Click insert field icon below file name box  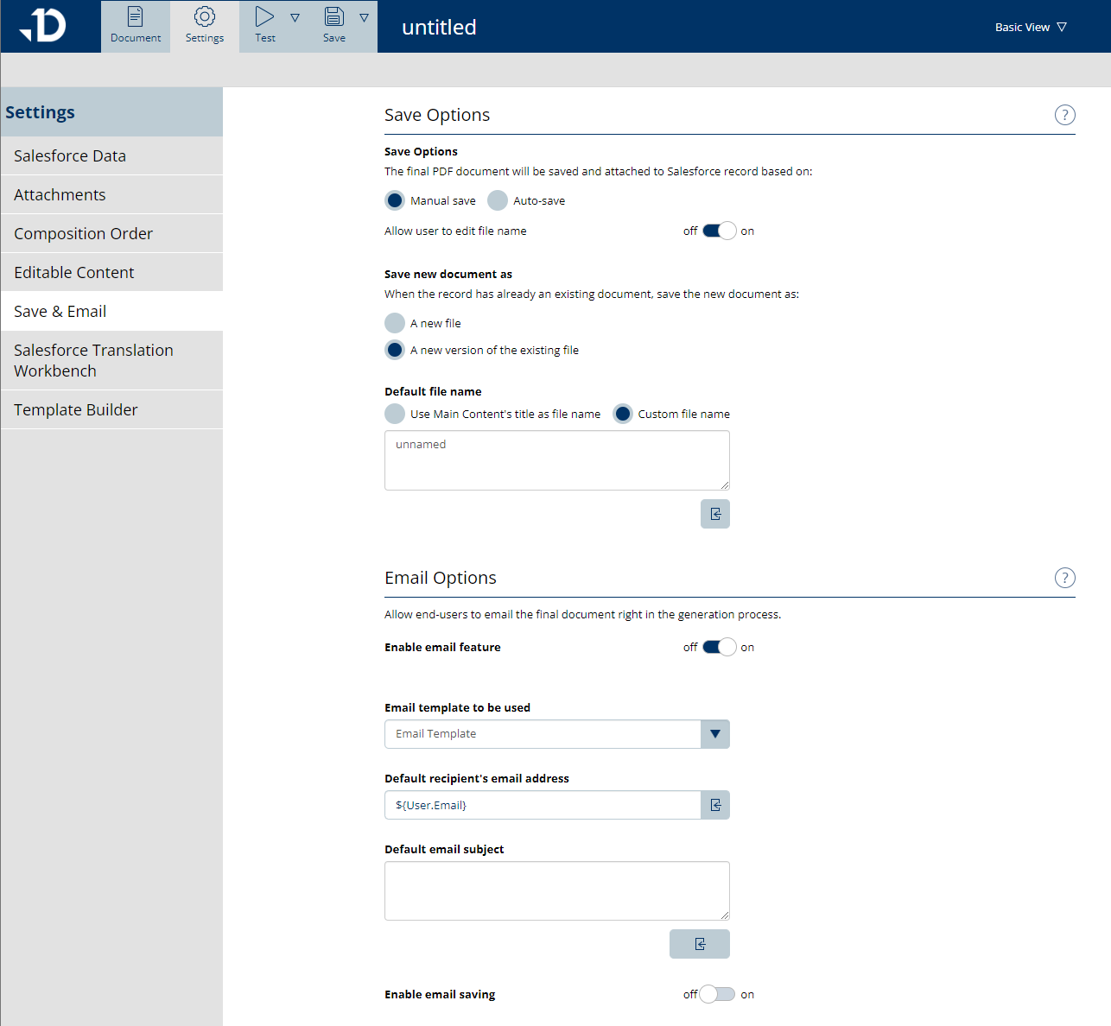714,514
